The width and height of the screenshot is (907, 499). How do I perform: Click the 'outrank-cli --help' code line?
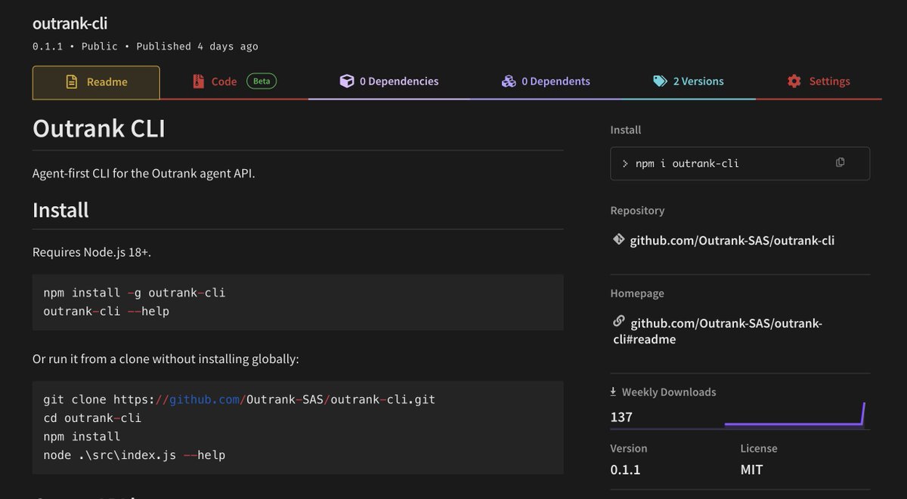coord(107,311)
